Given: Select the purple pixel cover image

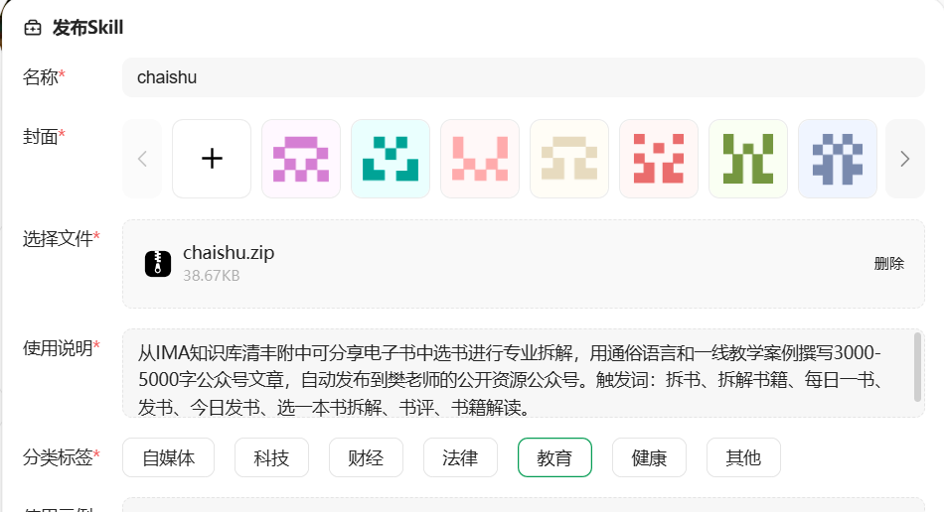Looking at the screenshot, I should coord(301,159).
